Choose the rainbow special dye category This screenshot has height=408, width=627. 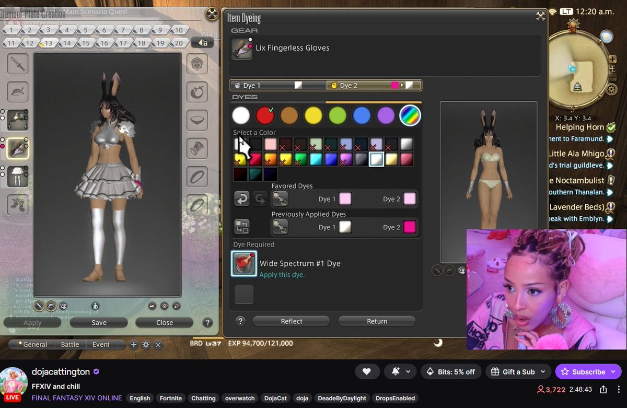pos(410,115)
